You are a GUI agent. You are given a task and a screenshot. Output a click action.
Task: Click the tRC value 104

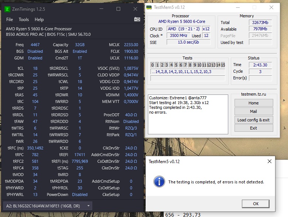[35, 101]
